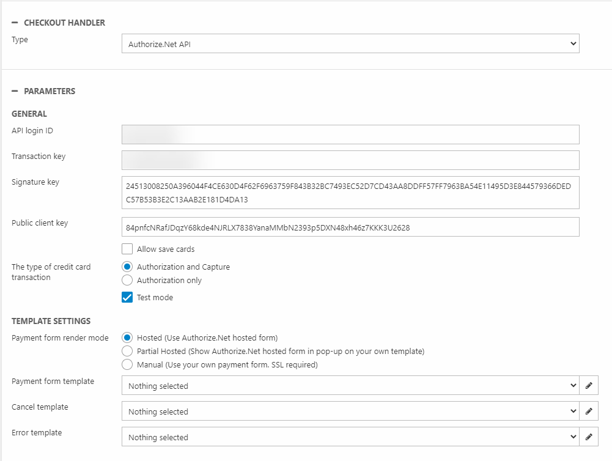Choose Hosted payment form render mode
The image size is (612, 461).
pyautogui.click(x=127, y=337)
